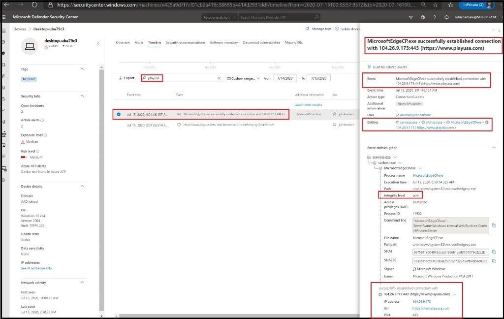Open the app launcher waffle icon
Screen dimensions: 504x319
pos(4,17)
